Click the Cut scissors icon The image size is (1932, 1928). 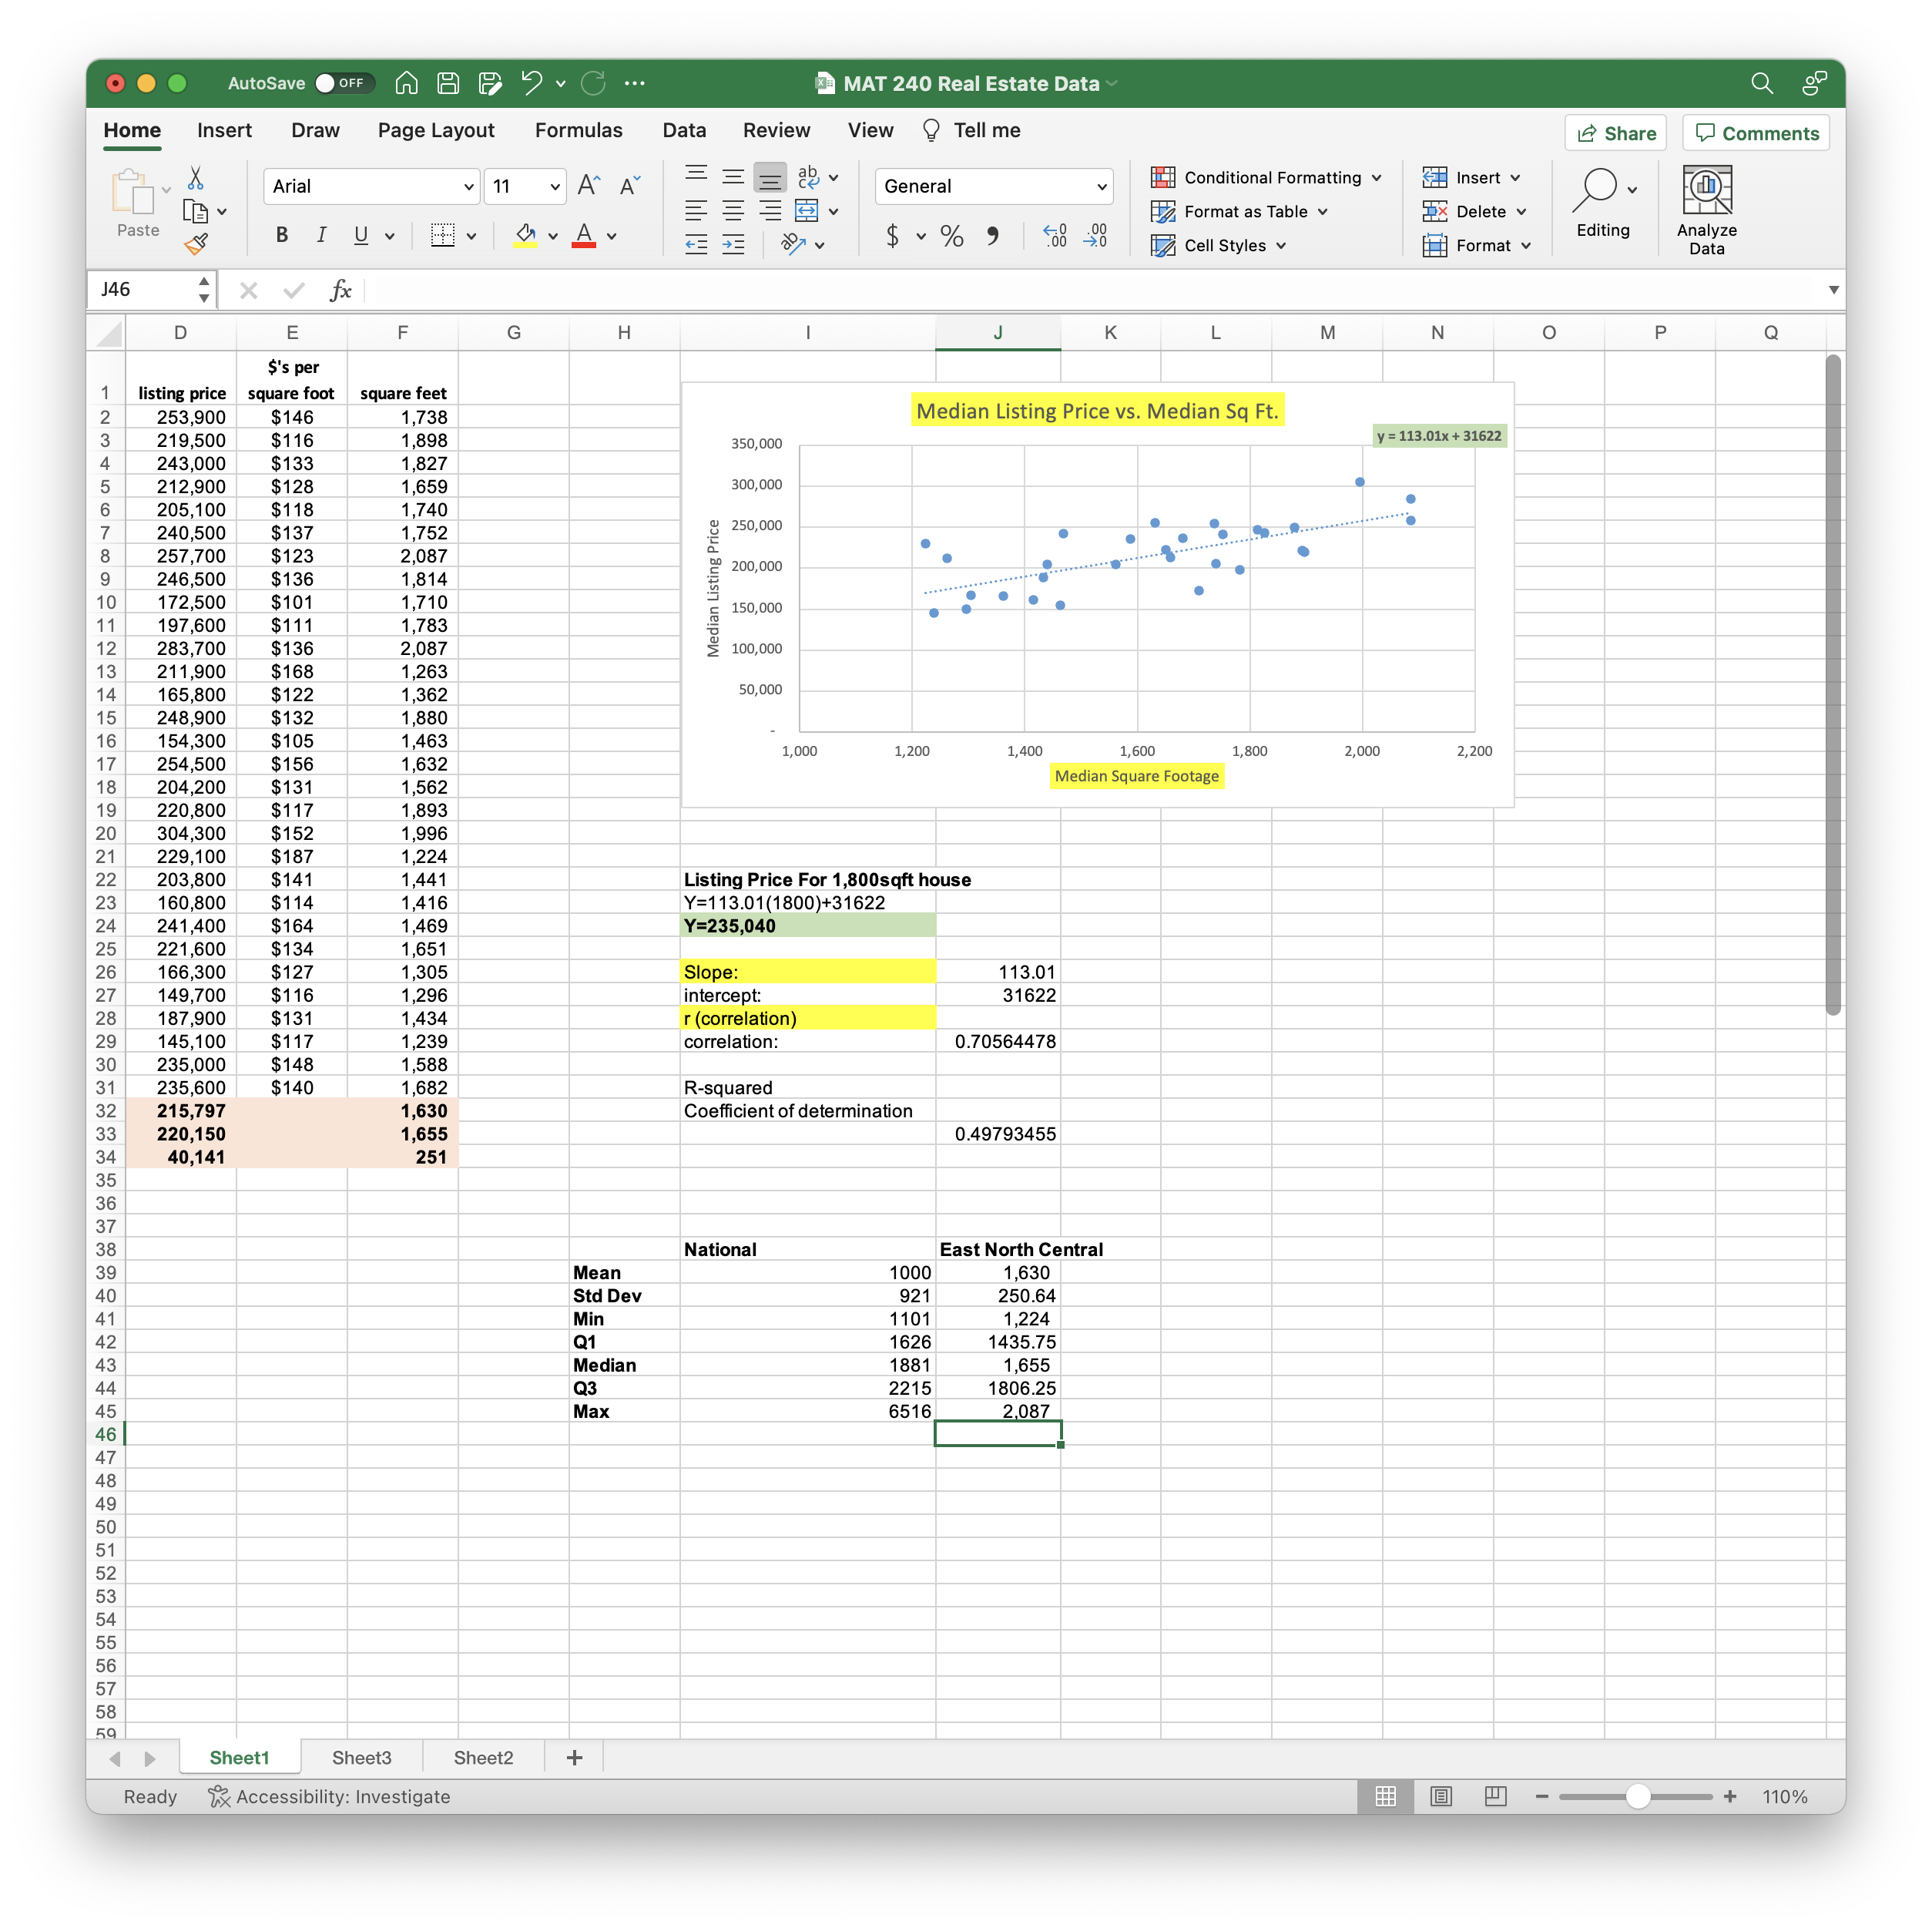[x=196, y=178]
